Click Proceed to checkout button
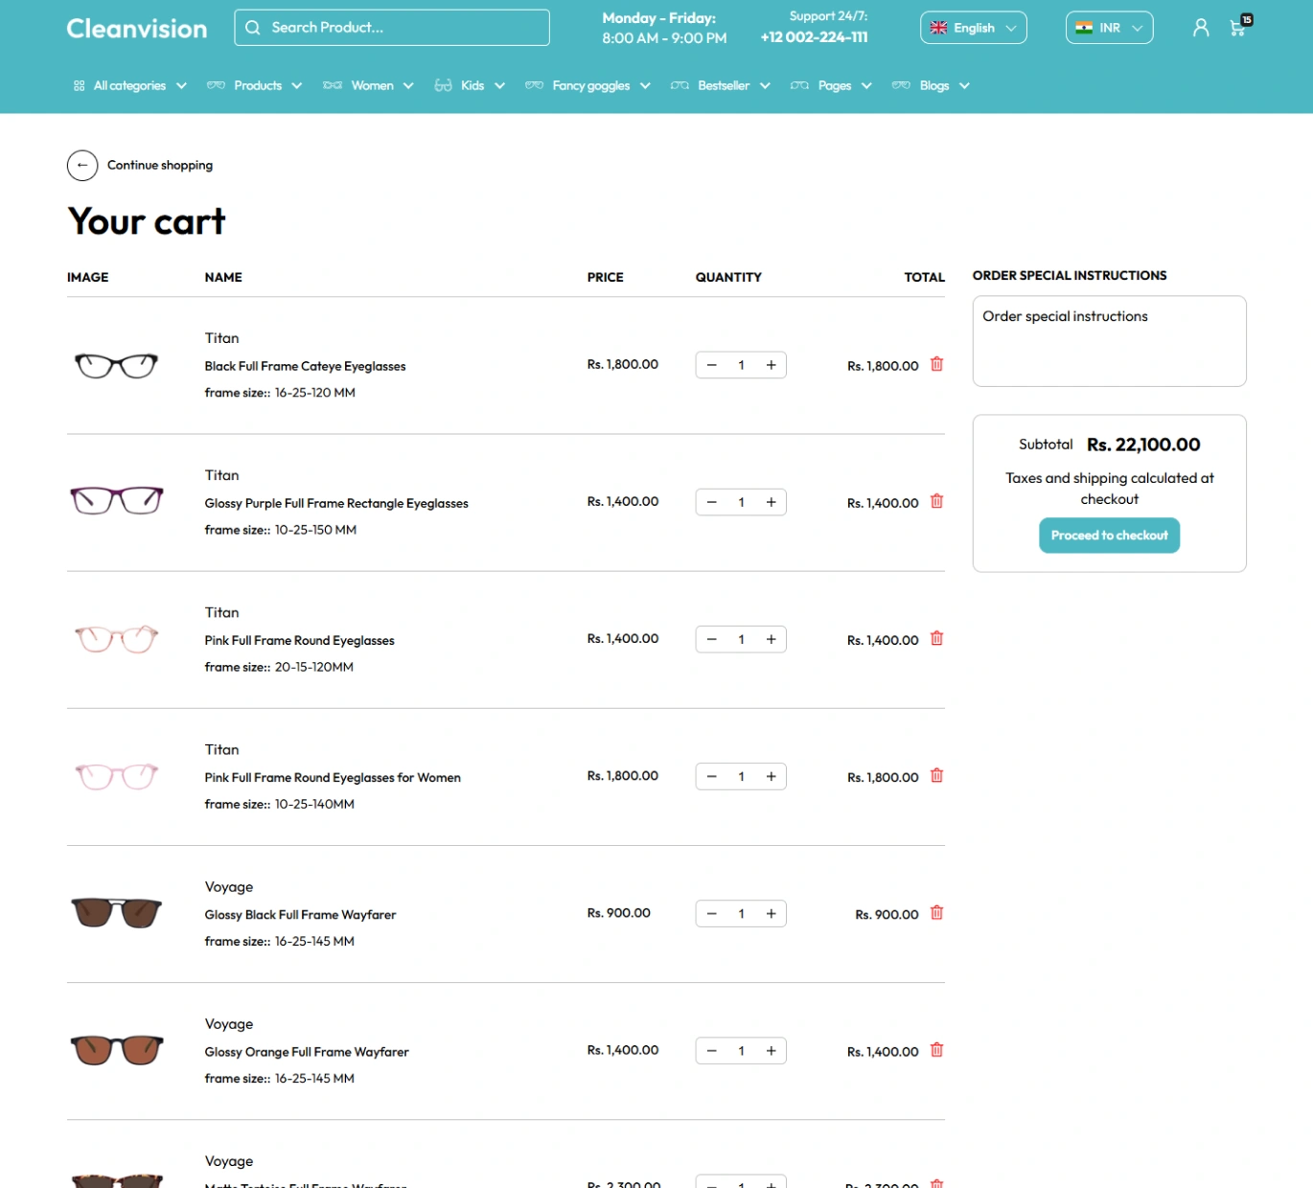The height and width of the screenshot is (1188, 1313). point(1109,536)
